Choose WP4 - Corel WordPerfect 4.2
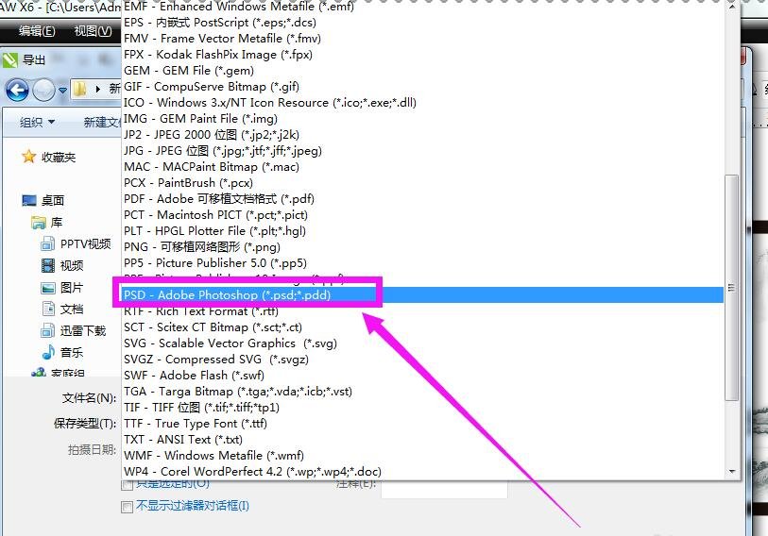768x536 pixels. (x=422, y=472)
